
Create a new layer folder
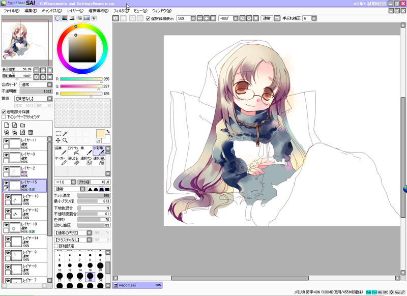(22, 125)
